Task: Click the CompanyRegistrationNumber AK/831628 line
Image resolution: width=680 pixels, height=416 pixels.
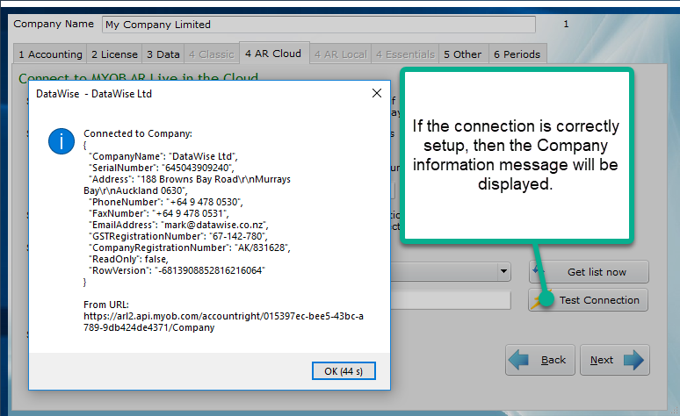Action: (x=190, y=247)
